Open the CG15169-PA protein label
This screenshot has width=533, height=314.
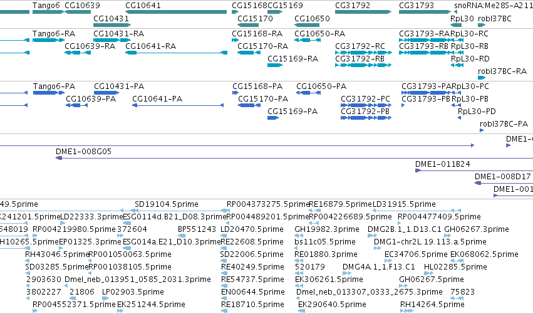pos(292,112)
